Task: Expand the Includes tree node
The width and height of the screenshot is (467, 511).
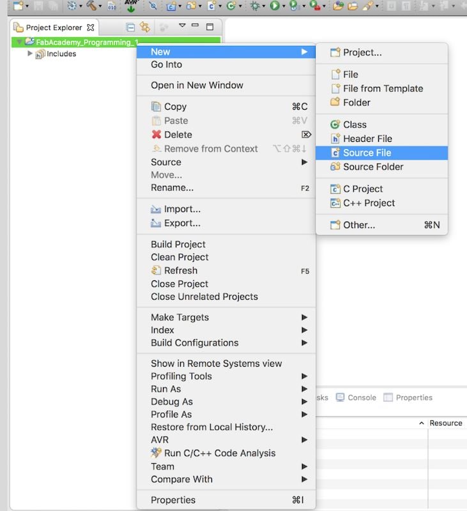Action: [30, 53]
